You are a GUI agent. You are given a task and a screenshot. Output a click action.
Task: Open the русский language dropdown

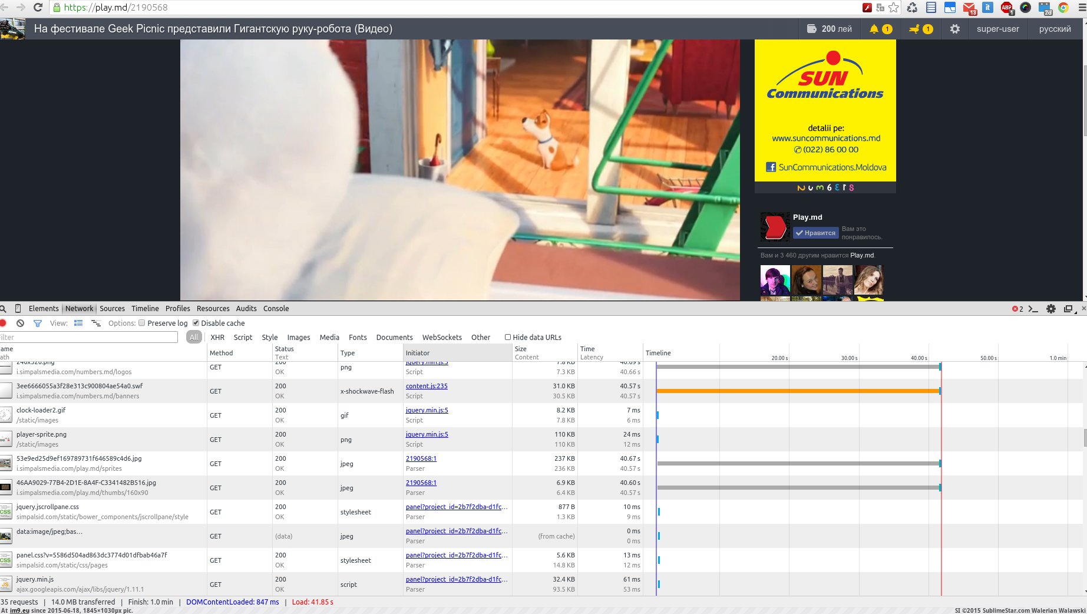click(1055, 29)
